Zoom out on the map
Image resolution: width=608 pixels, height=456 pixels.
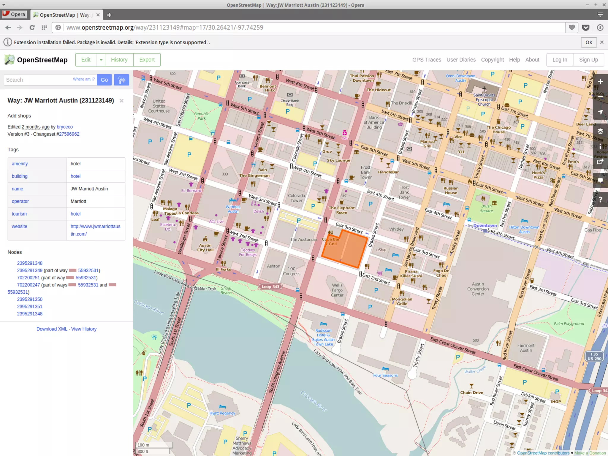click(600, 97)
